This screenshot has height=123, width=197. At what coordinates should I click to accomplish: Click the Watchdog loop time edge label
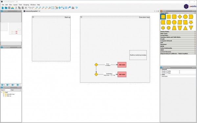pyautogui.click(x=109, y=74)
